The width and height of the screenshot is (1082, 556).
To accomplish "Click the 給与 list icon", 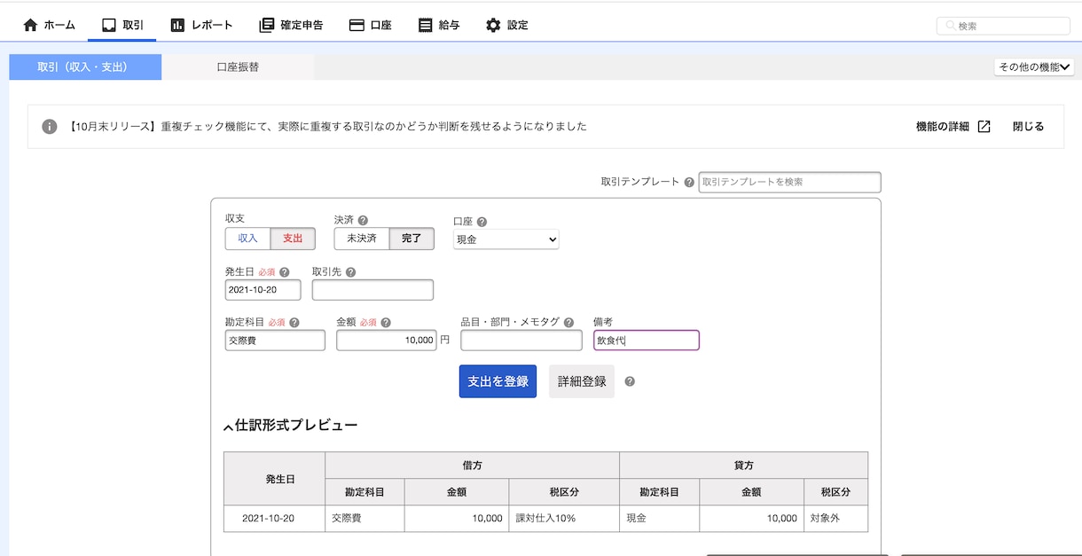I will pyautogui.click(x=426, y=25).
